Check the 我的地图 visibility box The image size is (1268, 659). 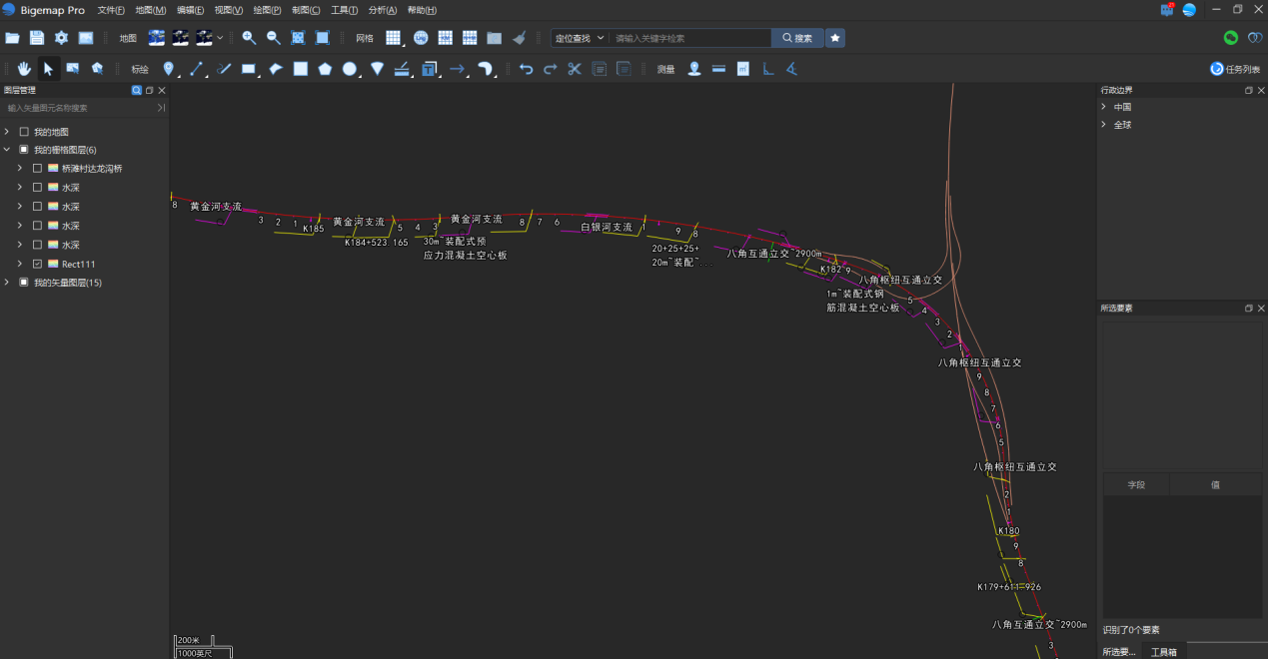(23, 131)
